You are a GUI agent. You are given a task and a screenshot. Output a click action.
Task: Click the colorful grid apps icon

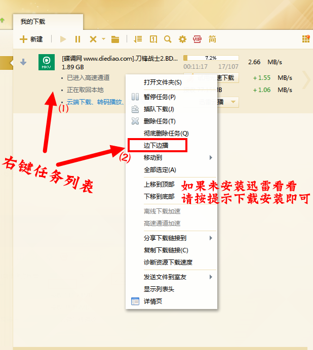pyautogui.click(x=306, y=39)
